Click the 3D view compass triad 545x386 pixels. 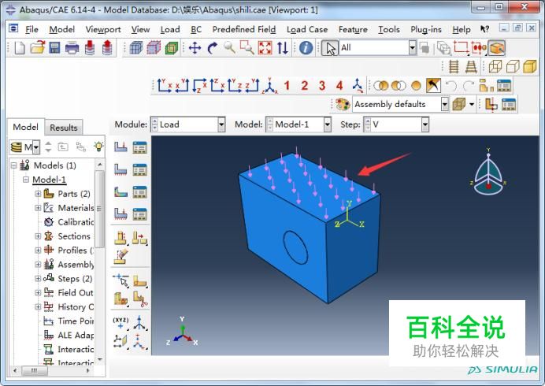coord(488,174)
